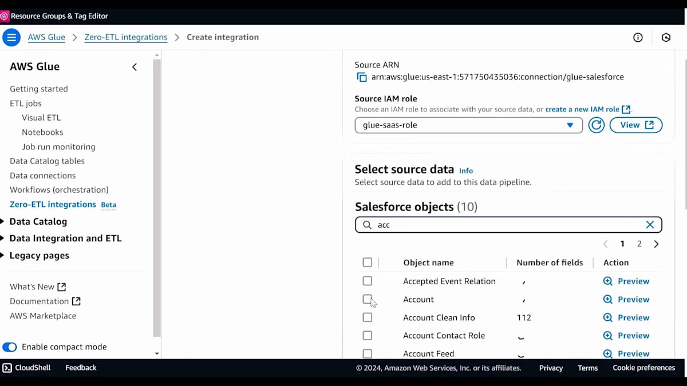687x386 pixels.
Task: Click the Resource Groups & Tag Editor icon
Action: point(4,16)
